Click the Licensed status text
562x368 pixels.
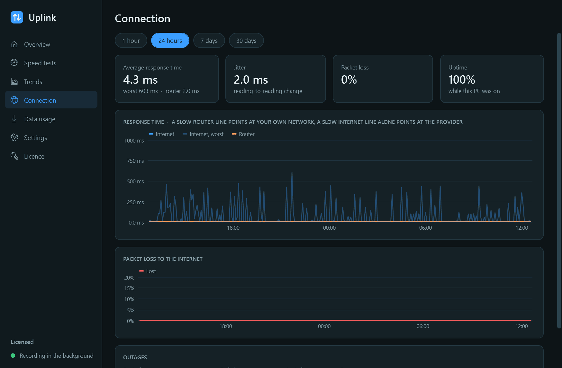pyautogui.click(x=22, y=342)
